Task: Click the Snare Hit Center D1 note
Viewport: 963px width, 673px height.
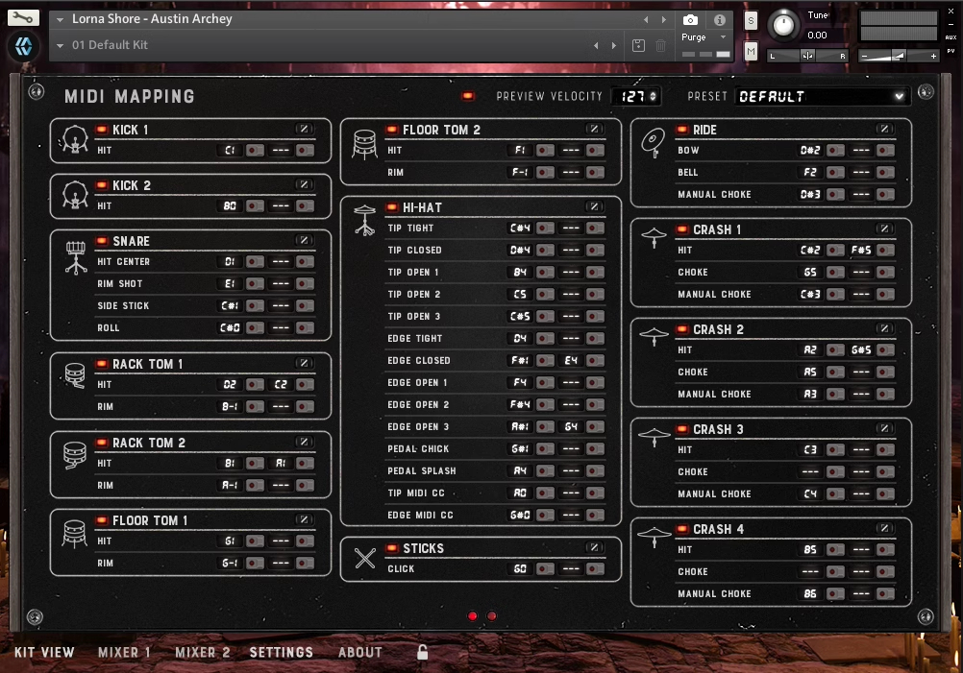Action: click(x=230, y=262)
